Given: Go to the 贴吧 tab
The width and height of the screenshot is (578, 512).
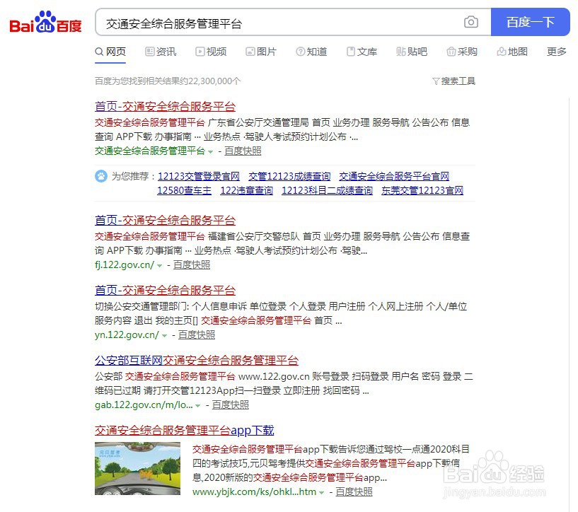Looking at the screenshot, I should coord(412,52).
